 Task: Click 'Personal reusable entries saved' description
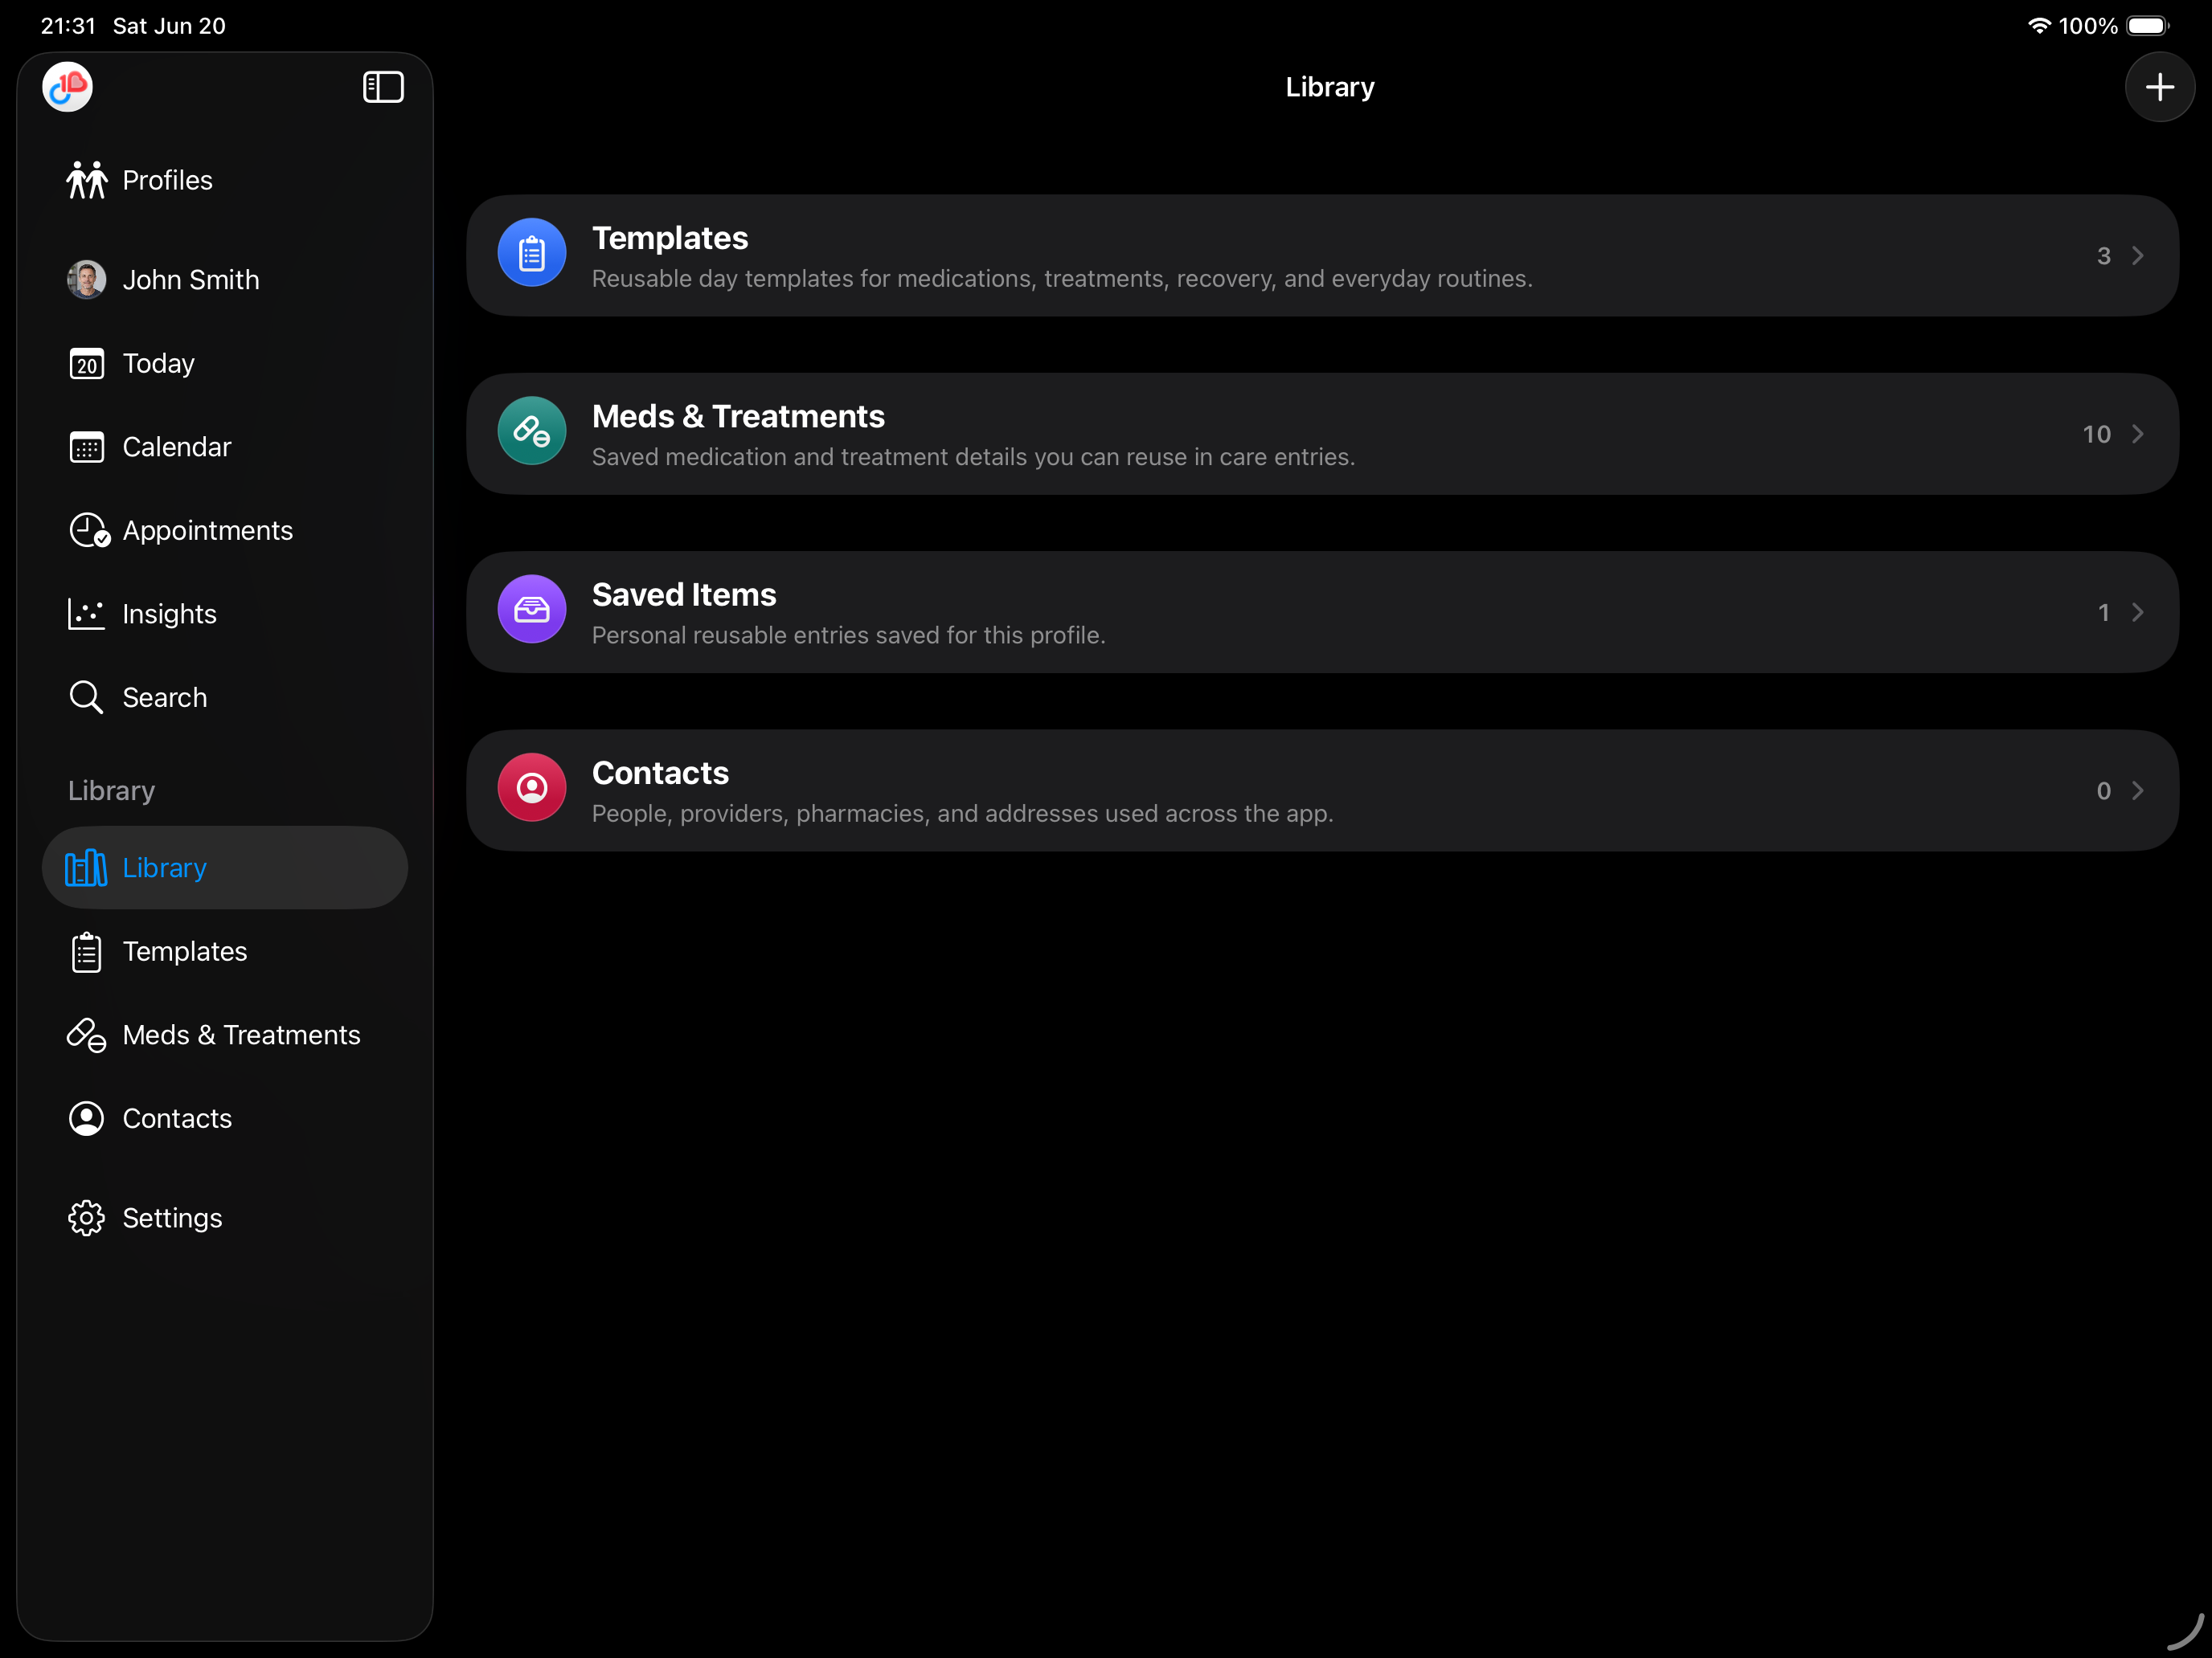848,635
